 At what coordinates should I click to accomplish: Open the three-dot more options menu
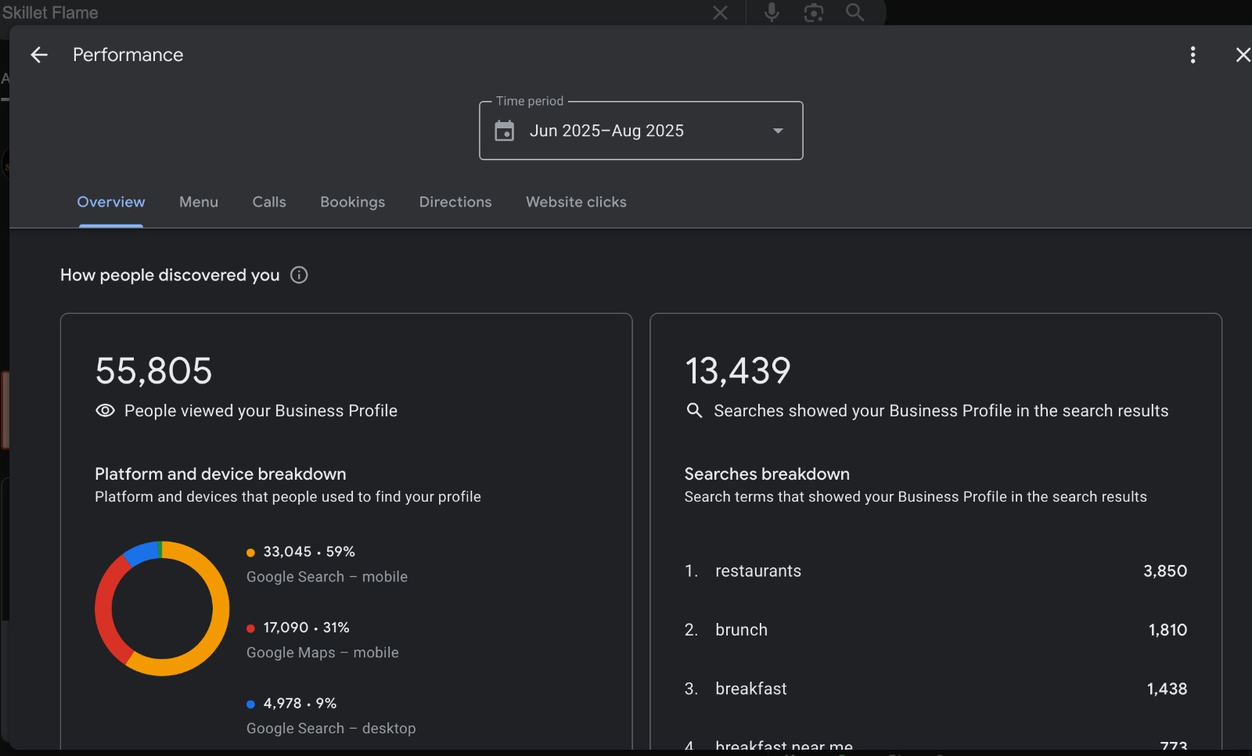1193,55
